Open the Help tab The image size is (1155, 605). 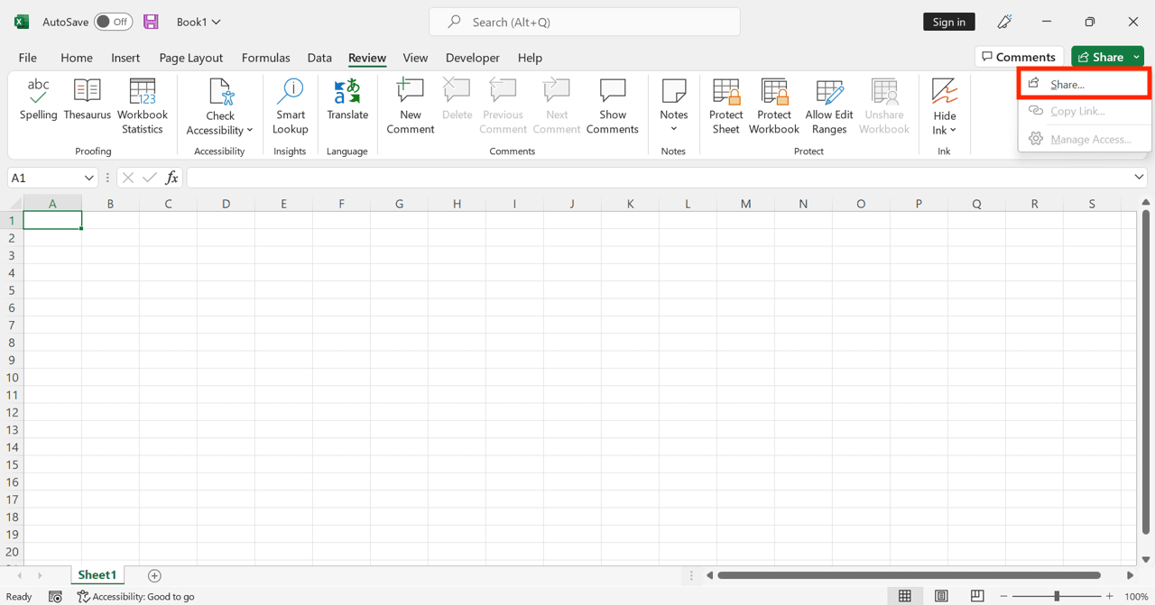pos(530,58)
